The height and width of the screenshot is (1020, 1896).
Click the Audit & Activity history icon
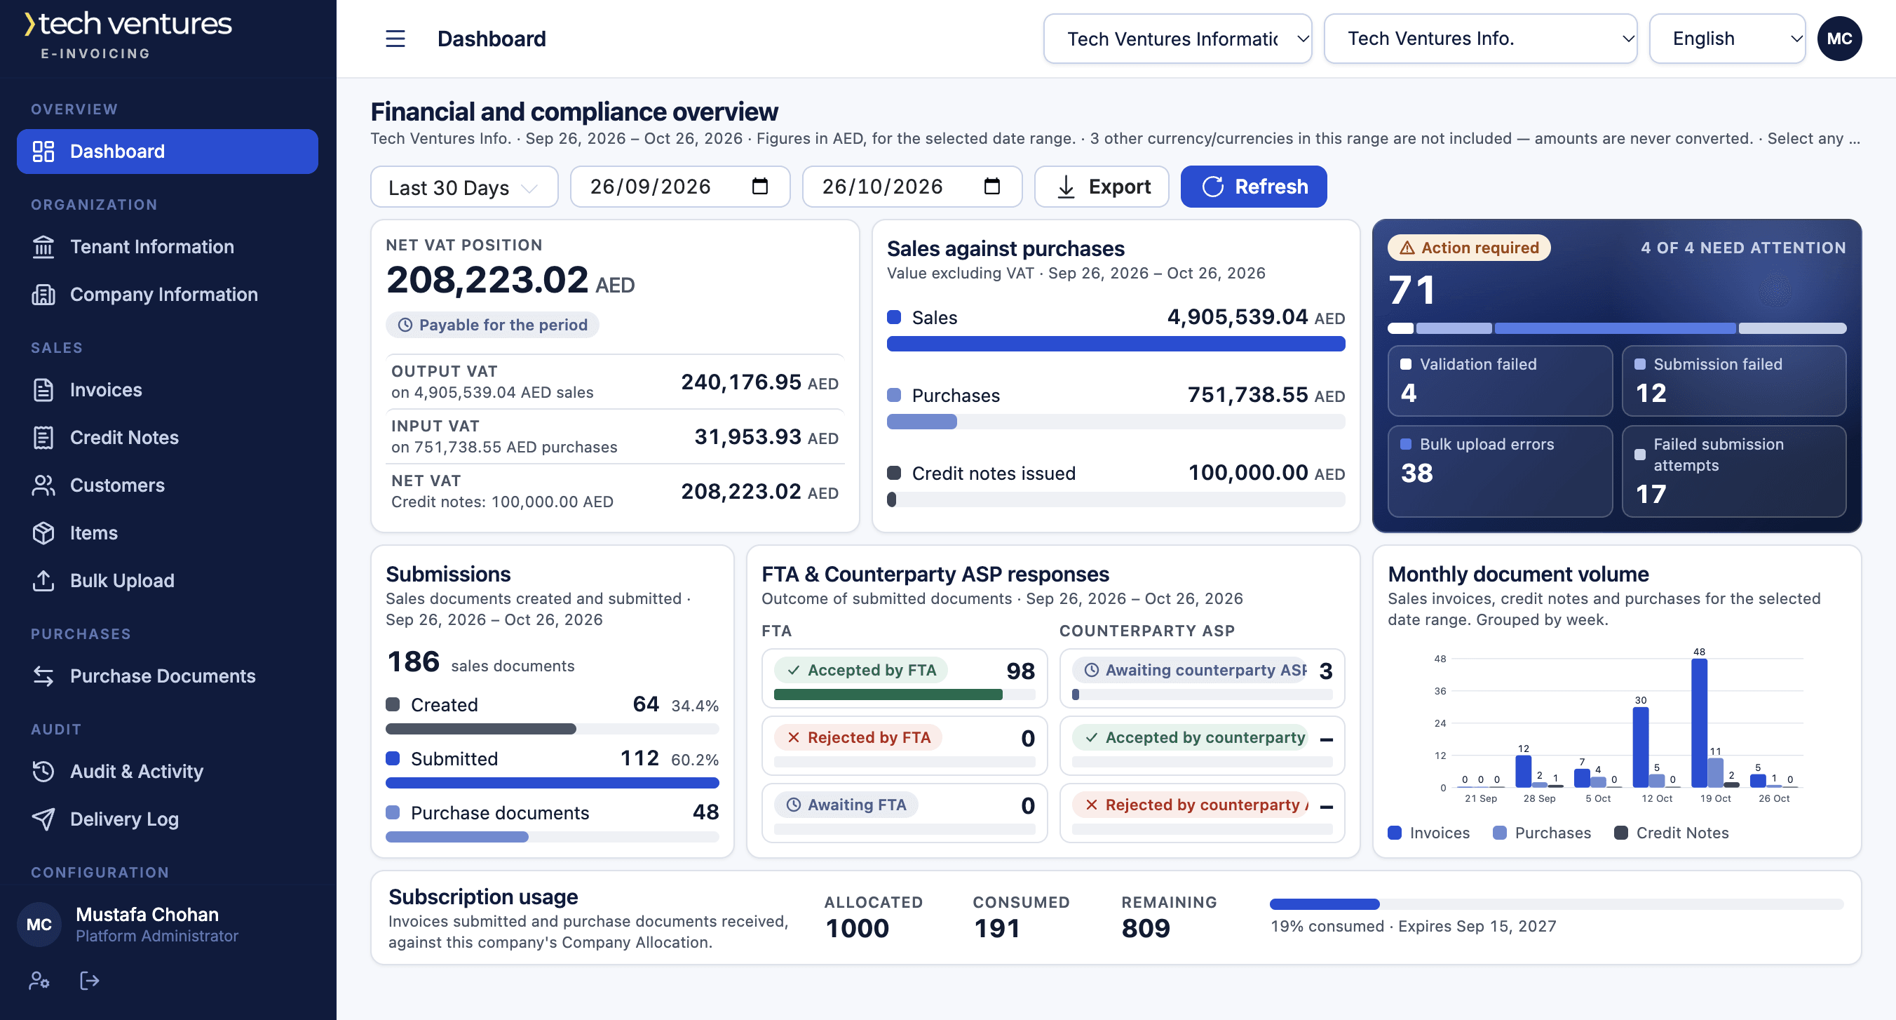tap(43, 771)
